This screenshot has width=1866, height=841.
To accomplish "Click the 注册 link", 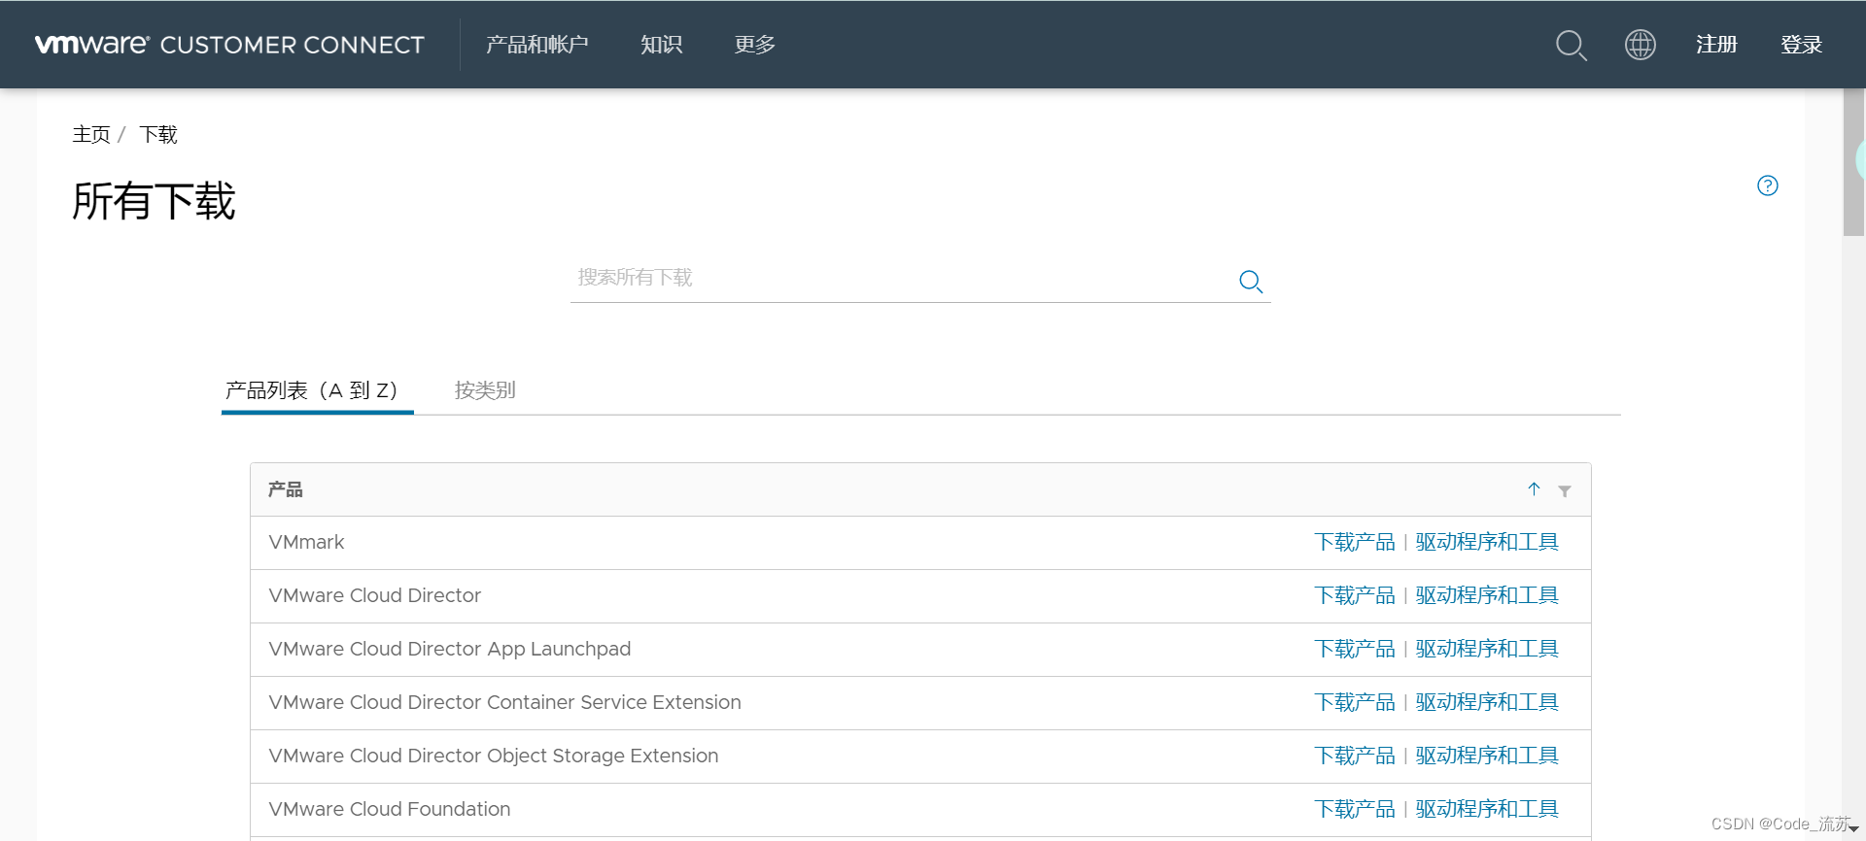I will (x=1716, y=45).
